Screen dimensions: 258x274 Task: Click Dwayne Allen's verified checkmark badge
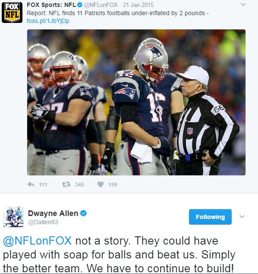(83, 213)
